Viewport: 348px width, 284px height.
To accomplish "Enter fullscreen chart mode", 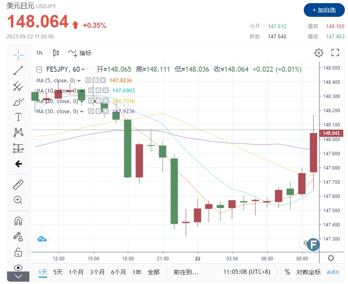I will [x=335, y=52].
